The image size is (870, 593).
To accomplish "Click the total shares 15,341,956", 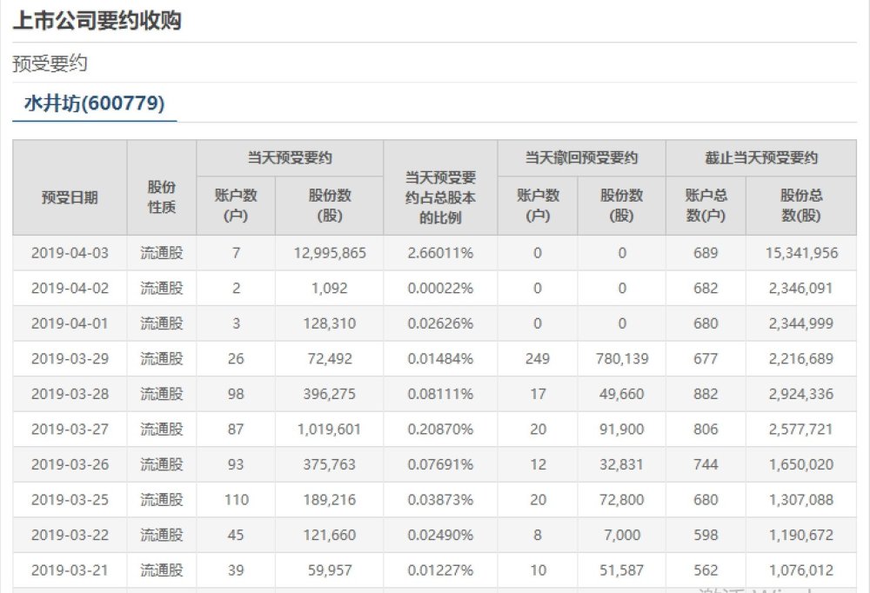I will point(801,253).
